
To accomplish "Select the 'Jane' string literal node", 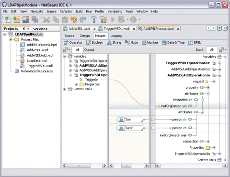I will click(x=130, y=128).
